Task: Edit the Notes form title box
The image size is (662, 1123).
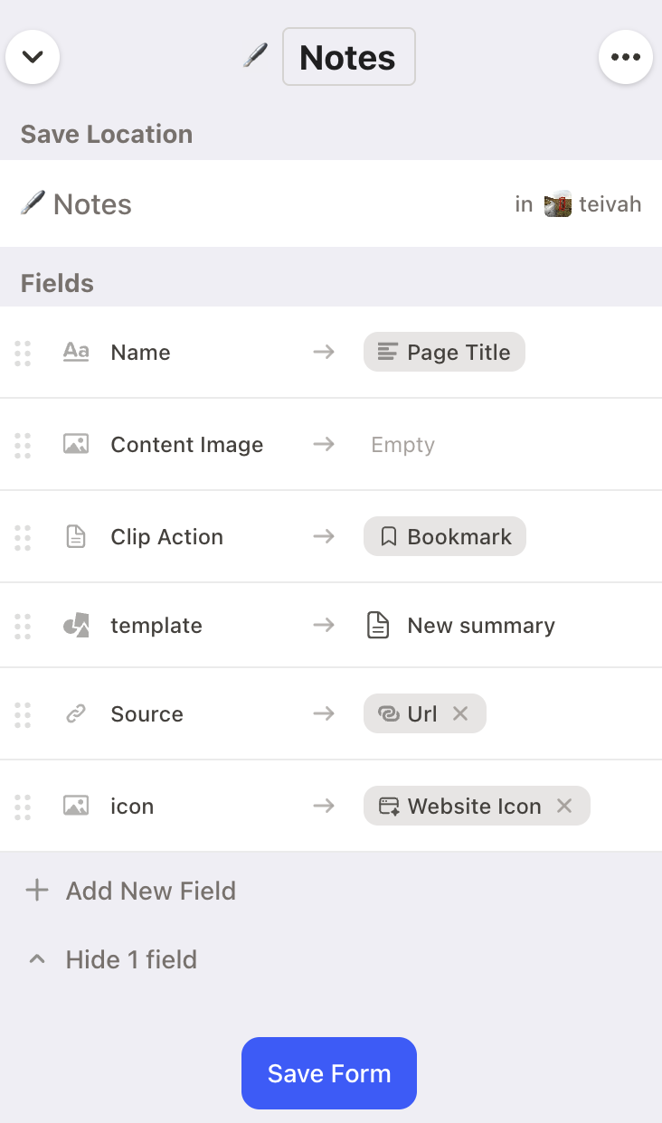Action: 348,57
